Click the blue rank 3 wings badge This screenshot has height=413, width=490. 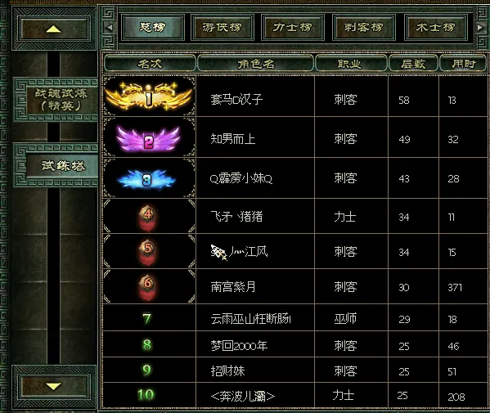tap(146, 179)
